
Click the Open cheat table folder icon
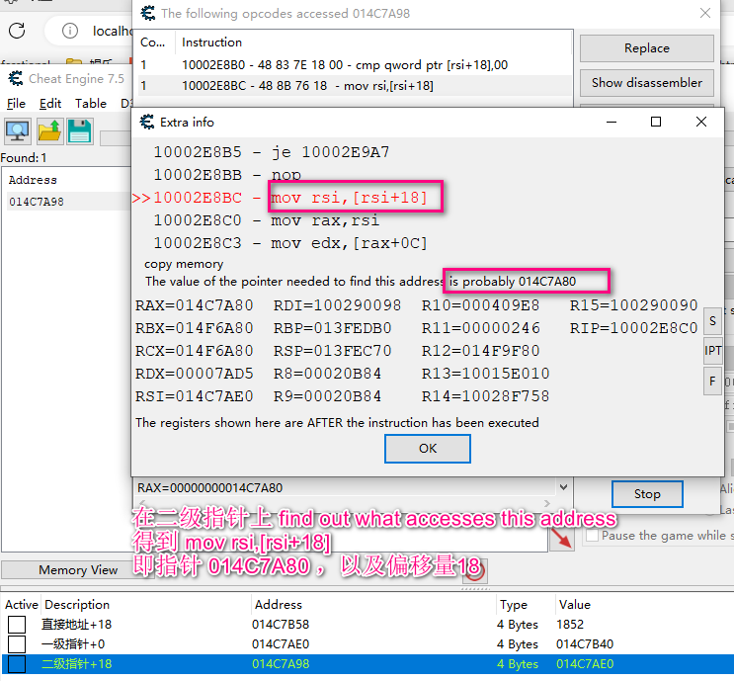tap(49, 131)
